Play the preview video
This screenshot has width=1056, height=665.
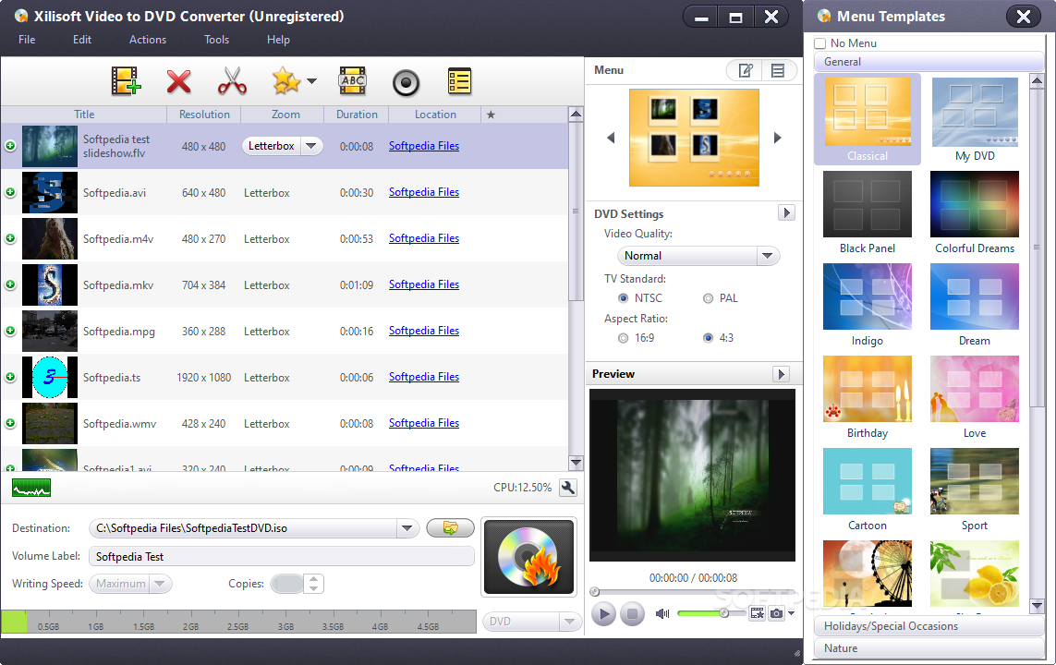603,613
